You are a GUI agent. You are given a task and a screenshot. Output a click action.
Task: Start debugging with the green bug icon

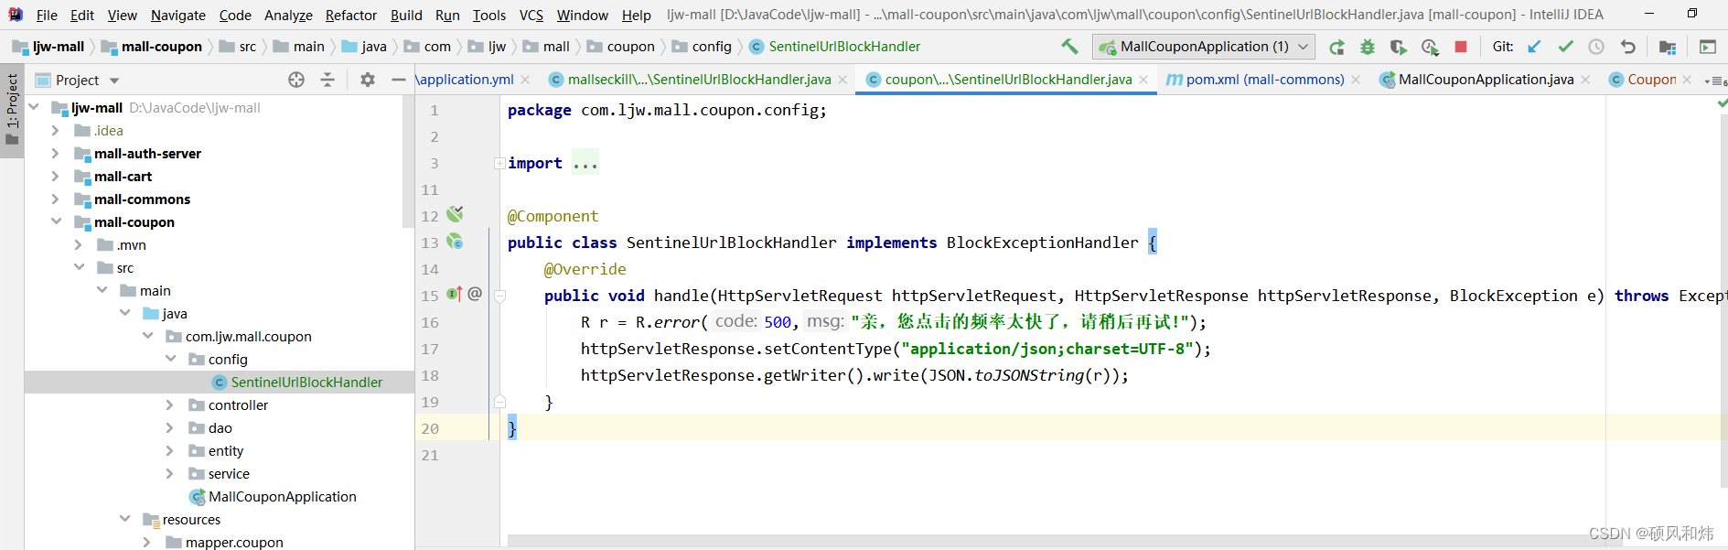pos(1368,47)
